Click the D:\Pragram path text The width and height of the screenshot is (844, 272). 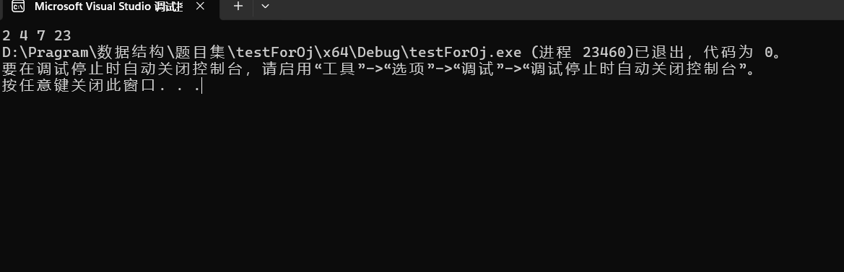coord(45,53)
